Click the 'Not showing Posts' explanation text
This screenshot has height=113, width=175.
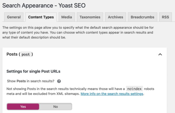click(80, 91)
